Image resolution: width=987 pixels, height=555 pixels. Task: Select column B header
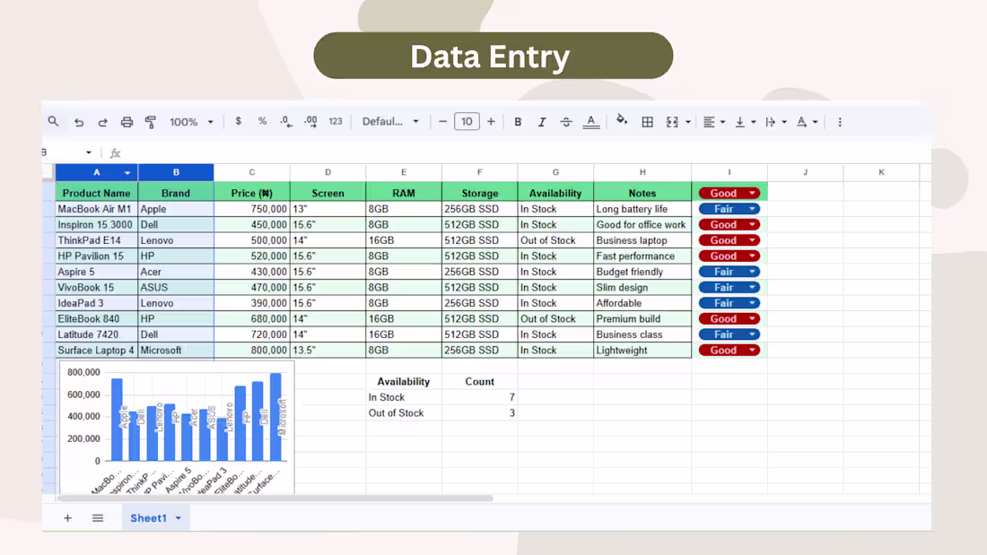[176, 172]
